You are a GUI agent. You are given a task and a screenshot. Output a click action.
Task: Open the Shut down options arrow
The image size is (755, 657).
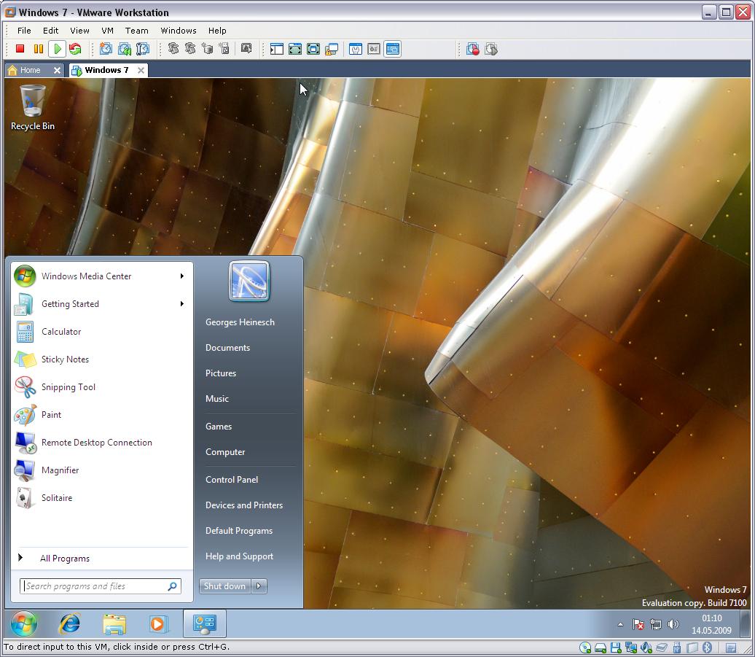coord(259,586)
